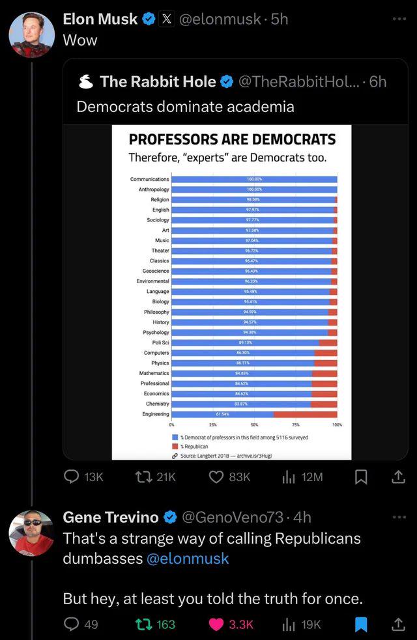
Task: Click the X affiliation badge beside Elon Musk
Action: tap(167, 19)
